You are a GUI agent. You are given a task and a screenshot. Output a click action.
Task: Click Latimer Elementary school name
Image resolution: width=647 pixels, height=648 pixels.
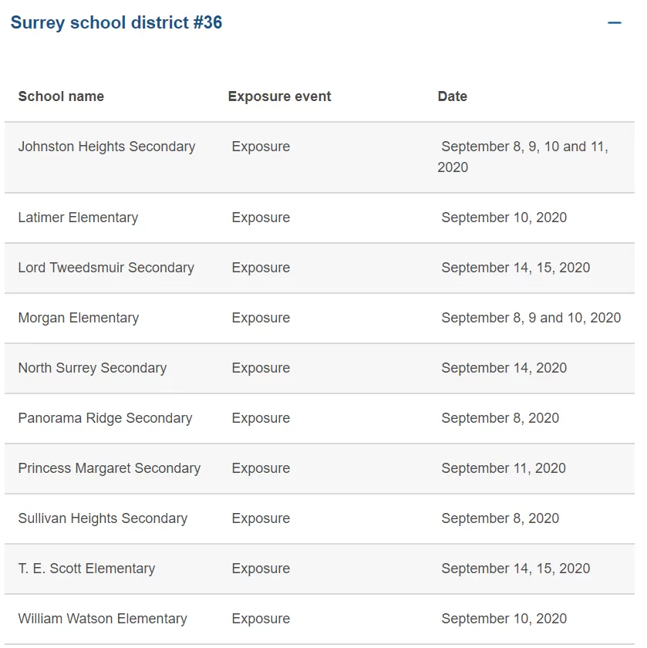pos(78,218)
